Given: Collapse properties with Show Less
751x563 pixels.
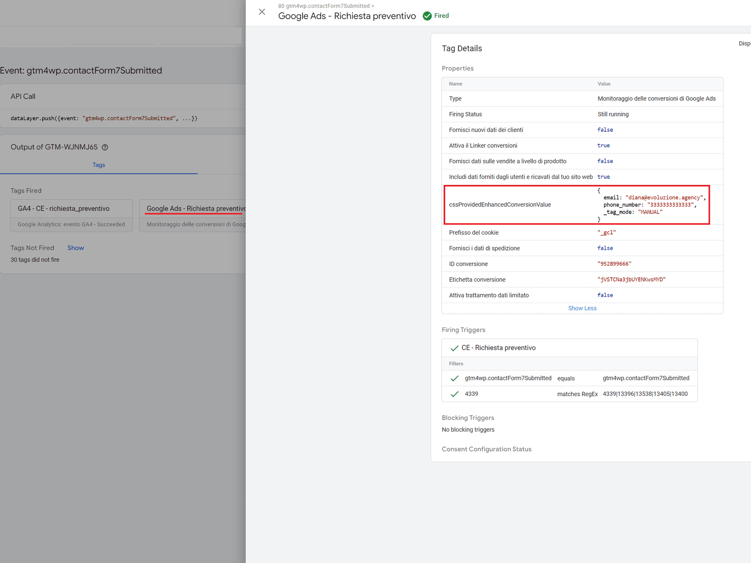Looking at the screenshot, I should pos(582,308).
